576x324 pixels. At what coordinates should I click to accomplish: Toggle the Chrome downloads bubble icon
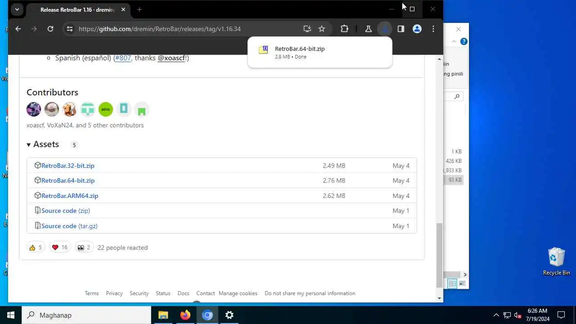pos(385,29)
